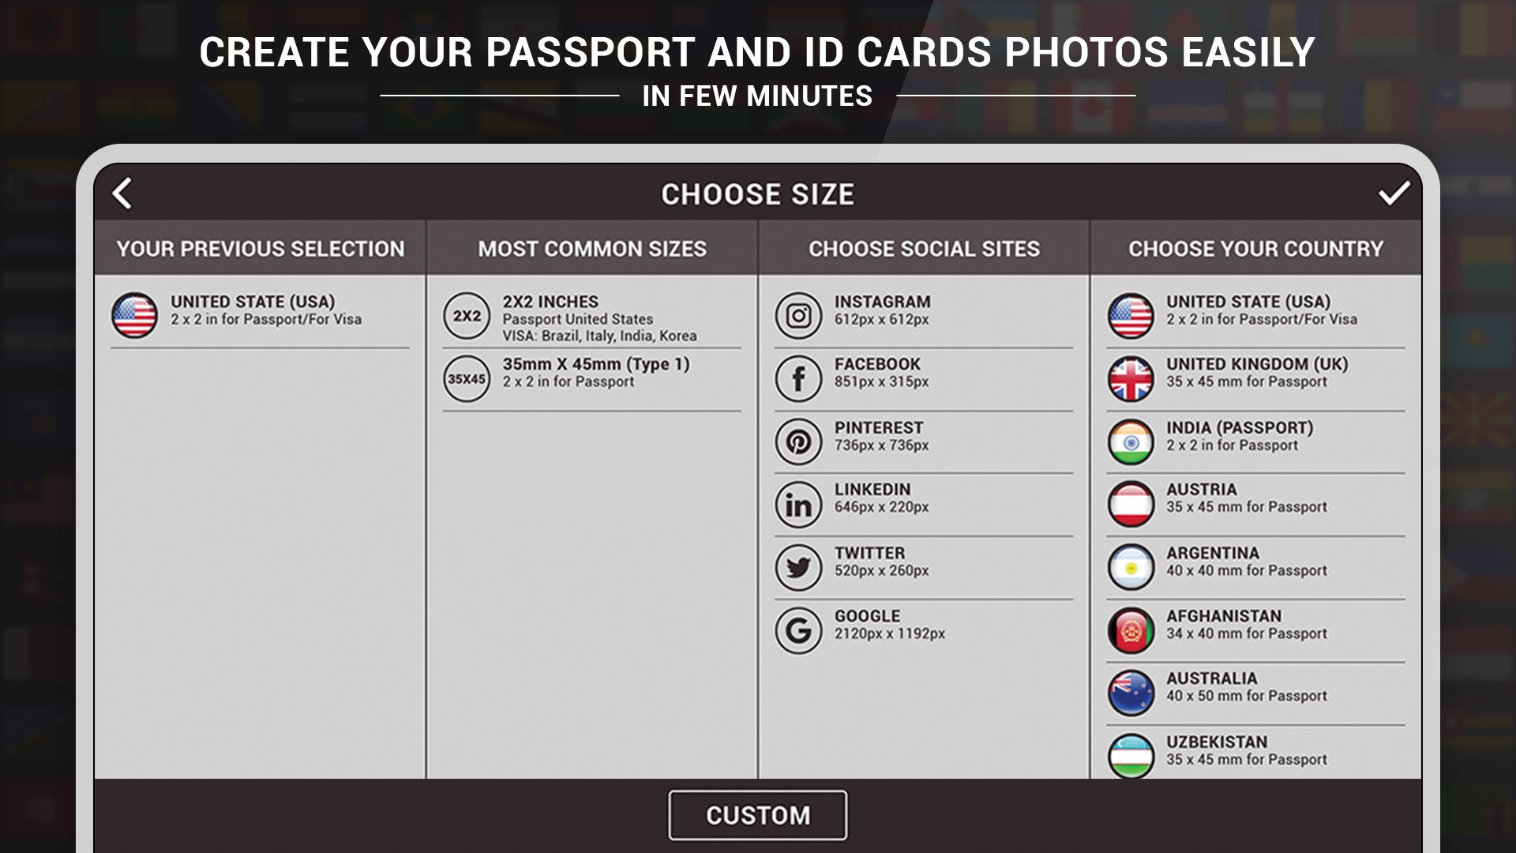Reselect United State (USA) from previous selection
Viewport: 1516px width, 853px height.
pos(252,310)
